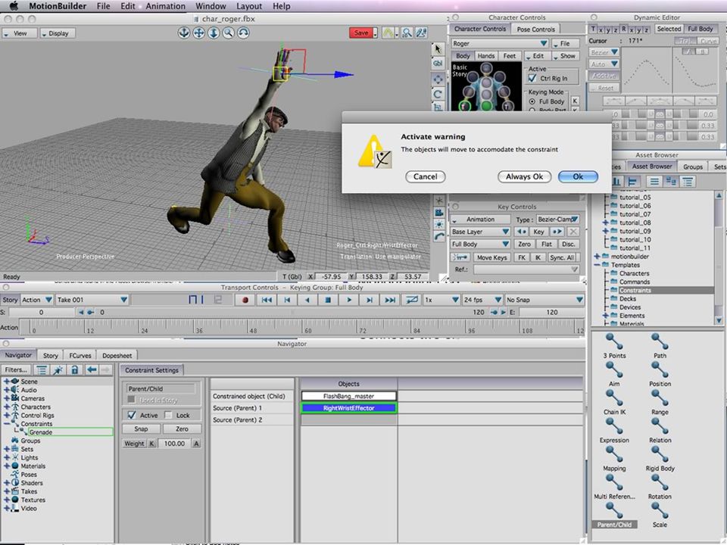Select the Grenade constraint in Navigator

[x=40, y=432]
